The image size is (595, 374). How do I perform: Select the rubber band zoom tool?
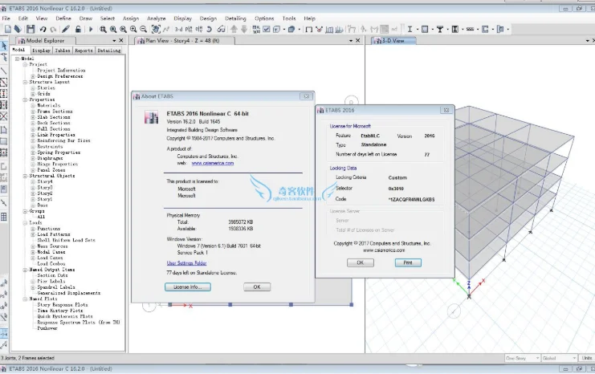103,29
